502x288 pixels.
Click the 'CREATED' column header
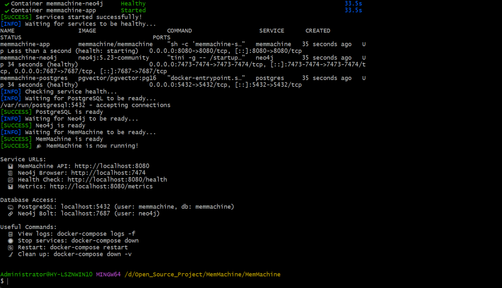317,31
